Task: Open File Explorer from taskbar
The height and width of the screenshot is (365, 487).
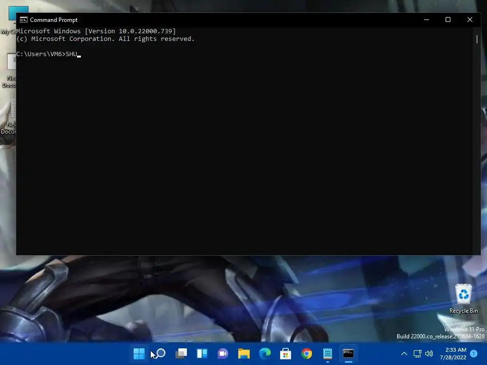Action: click(244, 354)
